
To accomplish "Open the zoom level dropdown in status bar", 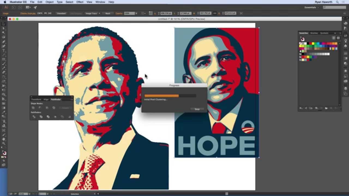I will (29, 194).
